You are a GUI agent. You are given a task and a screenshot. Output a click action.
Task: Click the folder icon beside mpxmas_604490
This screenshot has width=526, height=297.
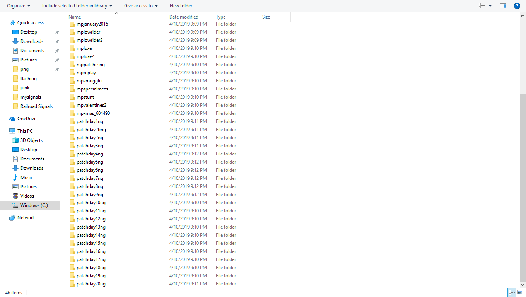click(x=72, y=113)
